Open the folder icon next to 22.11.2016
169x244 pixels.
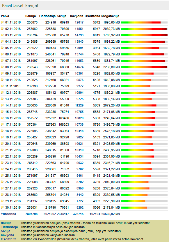tap(2, 156)
